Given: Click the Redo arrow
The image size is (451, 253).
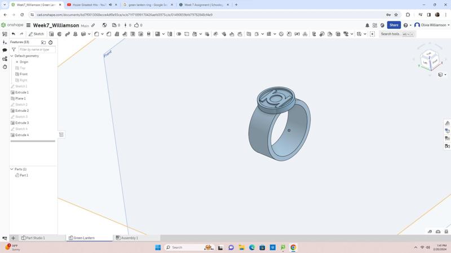Looking at the screenshot, I should click(21, 34).
